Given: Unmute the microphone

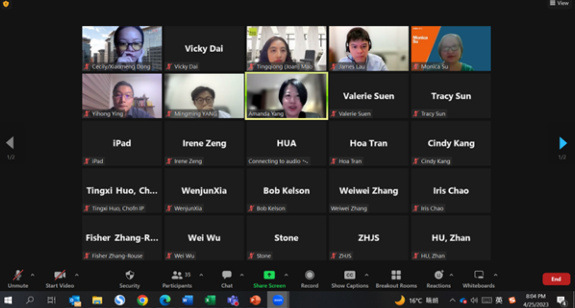Looking at the screenshot, I should [x=18, y=275].
